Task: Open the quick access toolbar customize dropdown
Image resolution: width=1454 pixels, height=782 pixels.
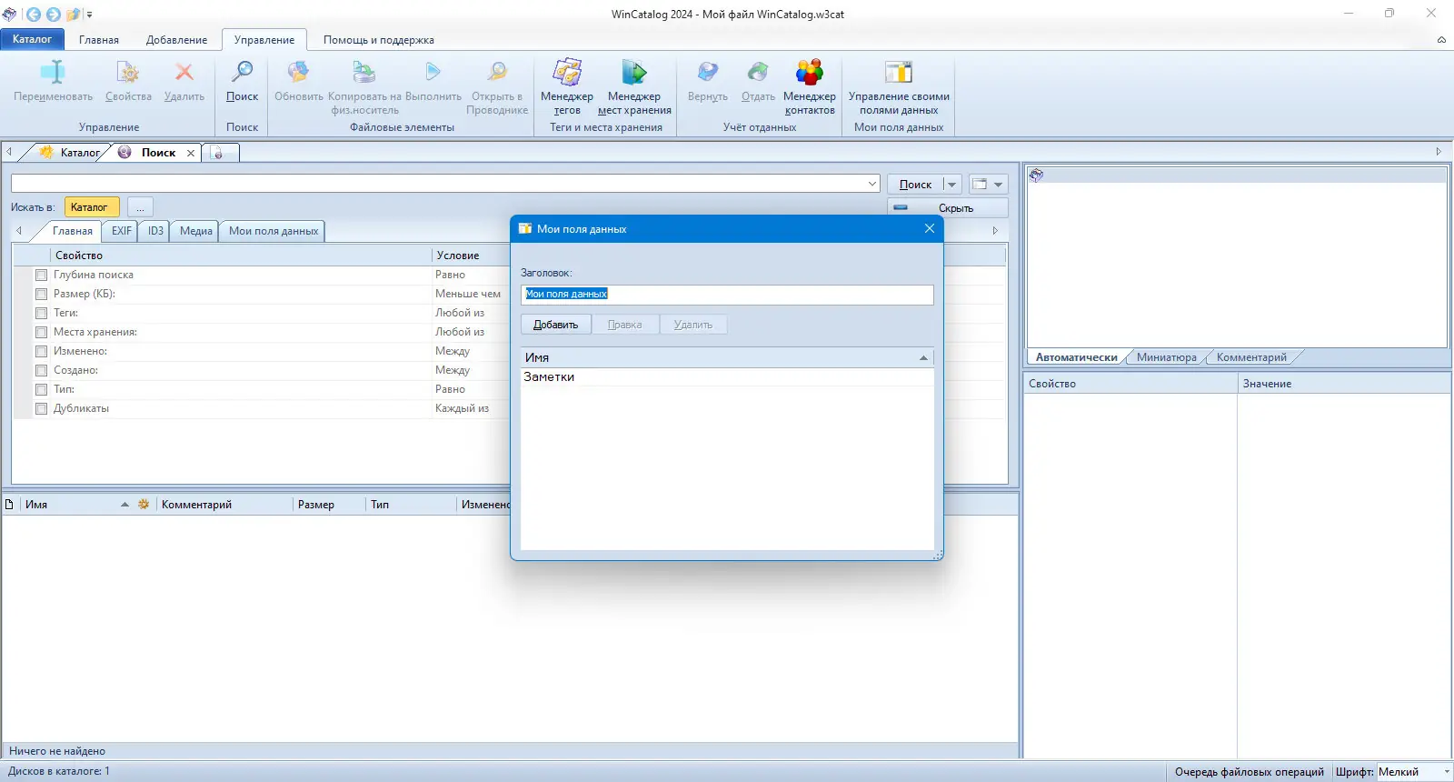Action: pyautogui.click(x=89, y=15)
